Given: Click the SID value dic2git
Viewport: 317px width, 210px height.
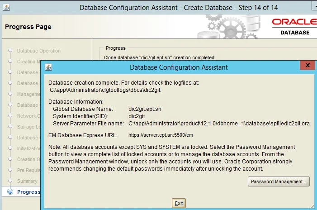Looking at the screenshot, I should pos(137,116).
